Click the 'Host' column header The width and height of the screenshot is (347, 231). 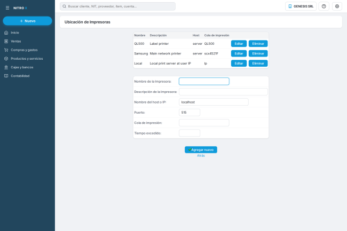(196, 35)
